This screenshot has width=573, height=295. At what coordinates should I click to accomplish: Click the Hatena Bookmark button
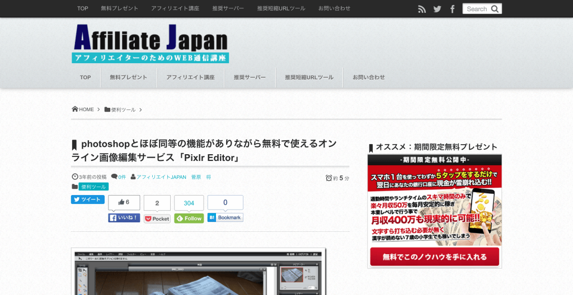(x=225, y=217)
